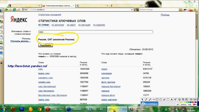Select the rectangle shape tool in Annotate Pro

[x=157, y=100]
